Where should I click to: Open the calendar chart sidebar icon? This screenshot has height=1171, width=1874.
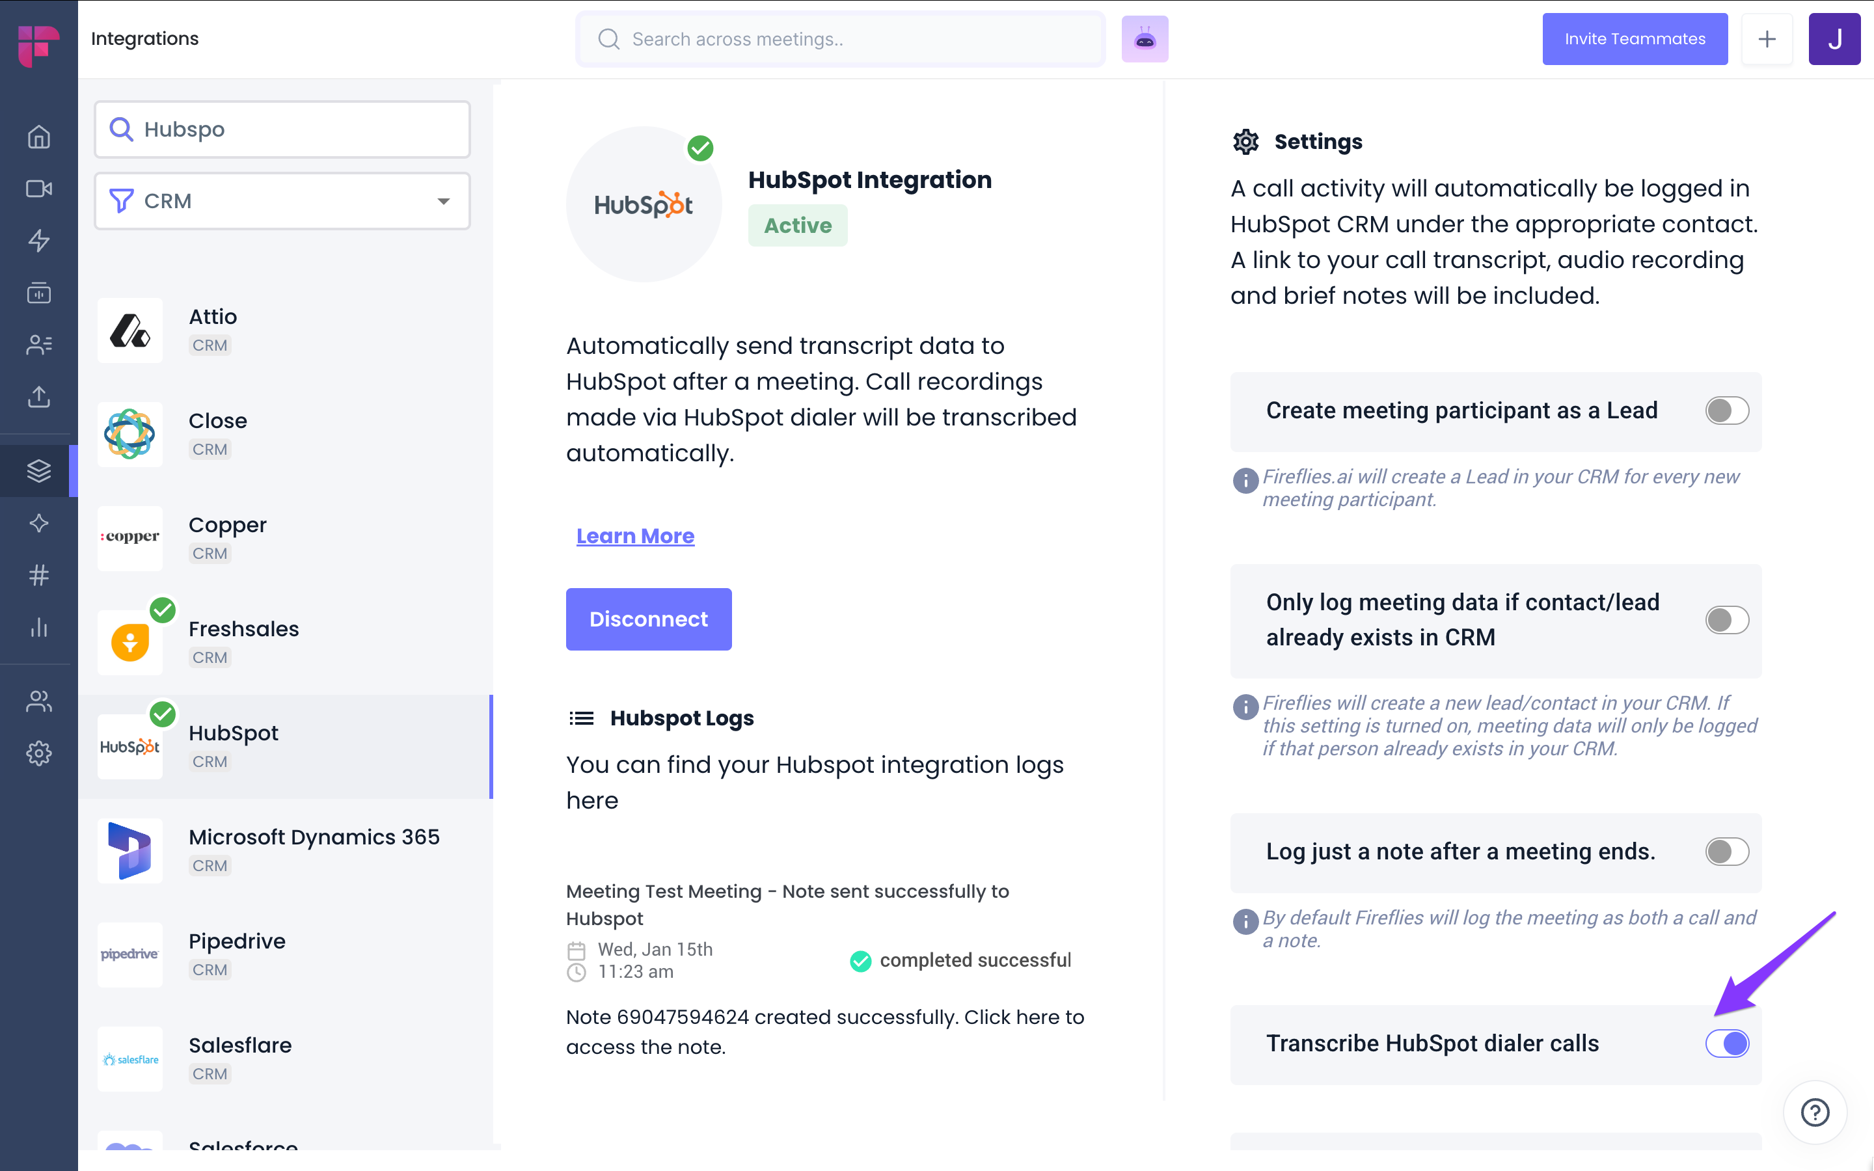39,293
